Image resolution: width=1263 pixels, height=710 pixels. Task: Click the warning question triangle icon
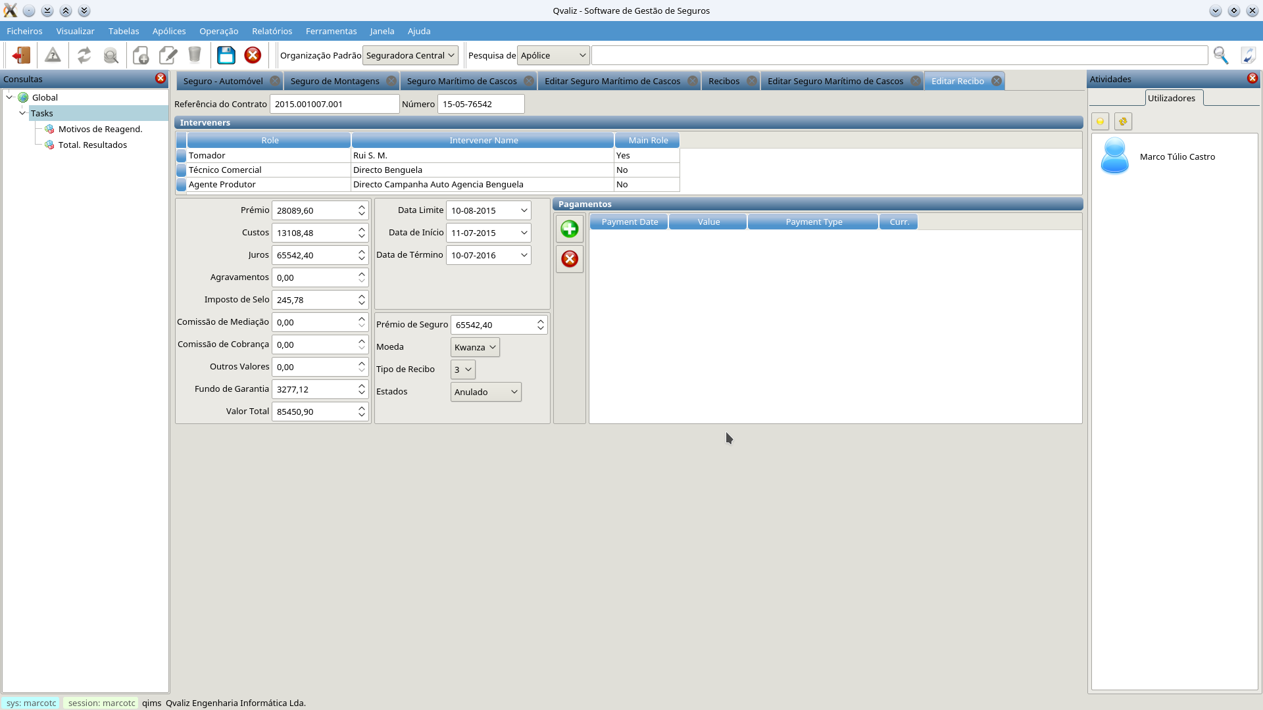point(53,55)
